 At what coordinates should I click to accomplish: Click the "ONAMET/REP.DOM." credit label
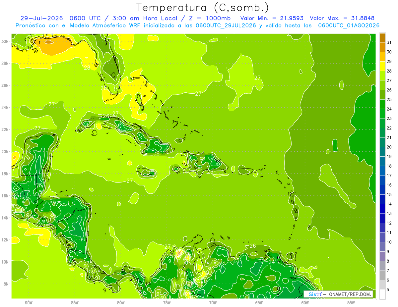coord(350,294)
